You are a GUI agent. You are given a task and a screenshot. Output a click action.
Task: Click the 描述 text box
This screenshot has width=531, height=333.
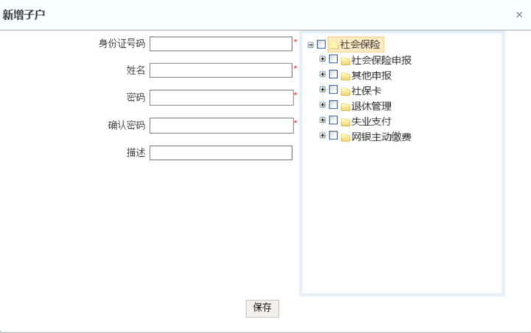tap(221, 153)
